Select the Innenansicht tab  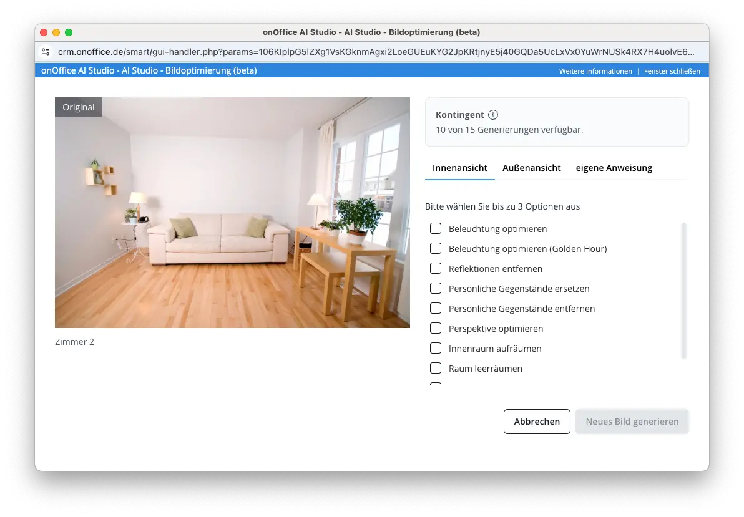[459, 168]
